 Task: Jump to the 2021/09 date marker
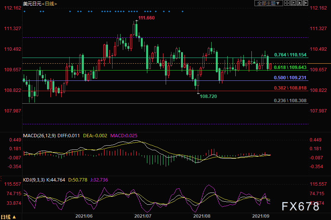tap(261, 216)
